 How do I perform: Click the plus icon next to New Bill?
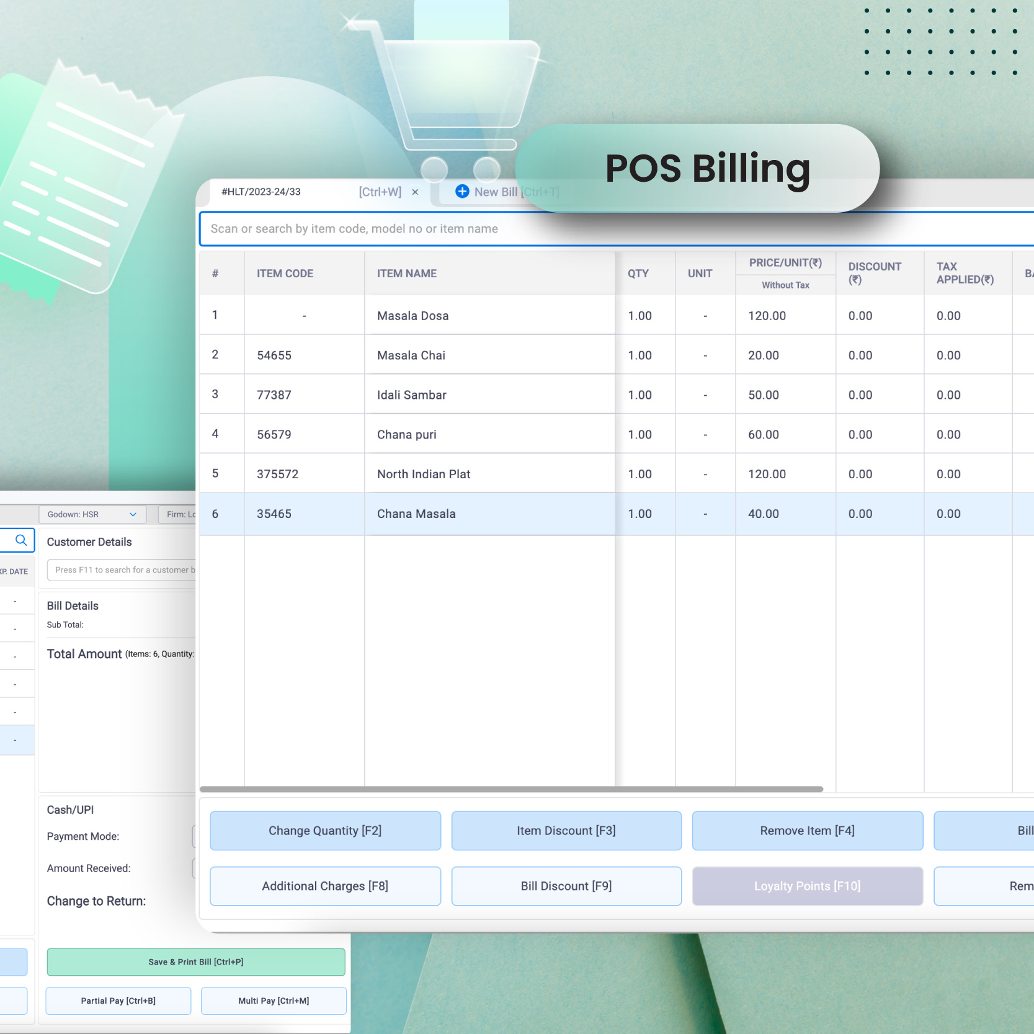(x=462, y=192)
